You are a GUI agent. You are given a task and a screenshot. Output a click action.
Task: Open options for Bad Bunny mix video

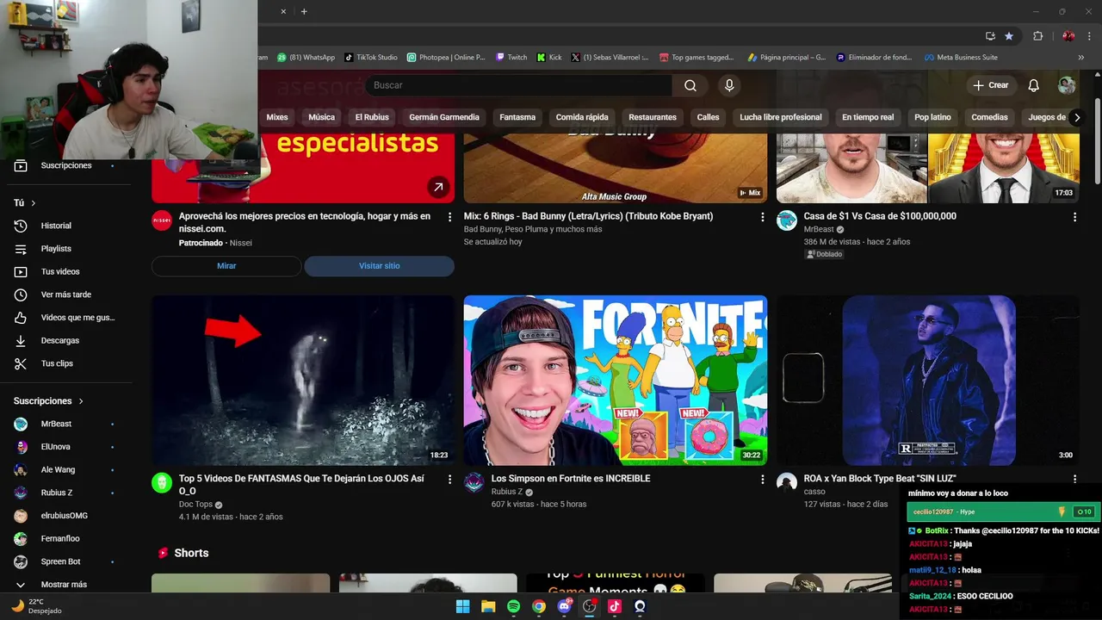point(762,217)
